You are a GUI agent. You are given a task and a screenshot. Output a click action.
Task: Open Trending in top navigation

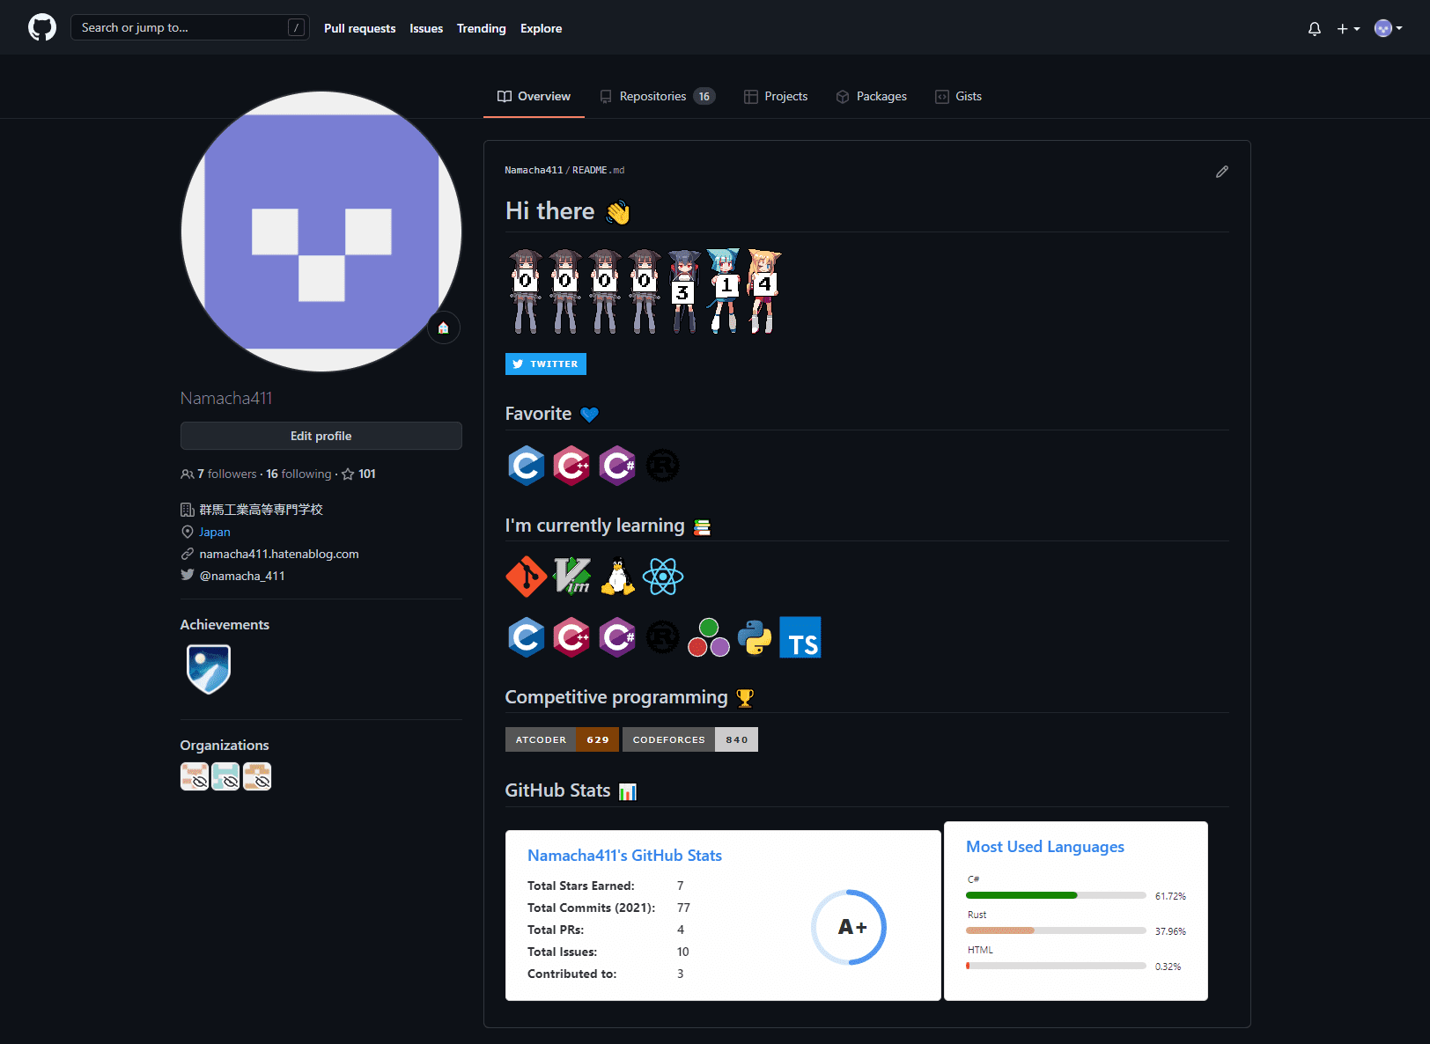(481, 28)
